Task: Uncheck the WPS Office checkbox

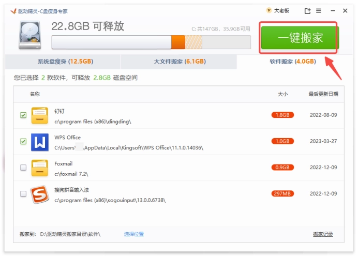Action: (23, 141)
